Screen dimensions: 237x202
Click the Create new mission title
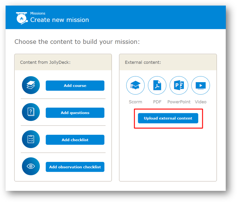tap(59, 20)
